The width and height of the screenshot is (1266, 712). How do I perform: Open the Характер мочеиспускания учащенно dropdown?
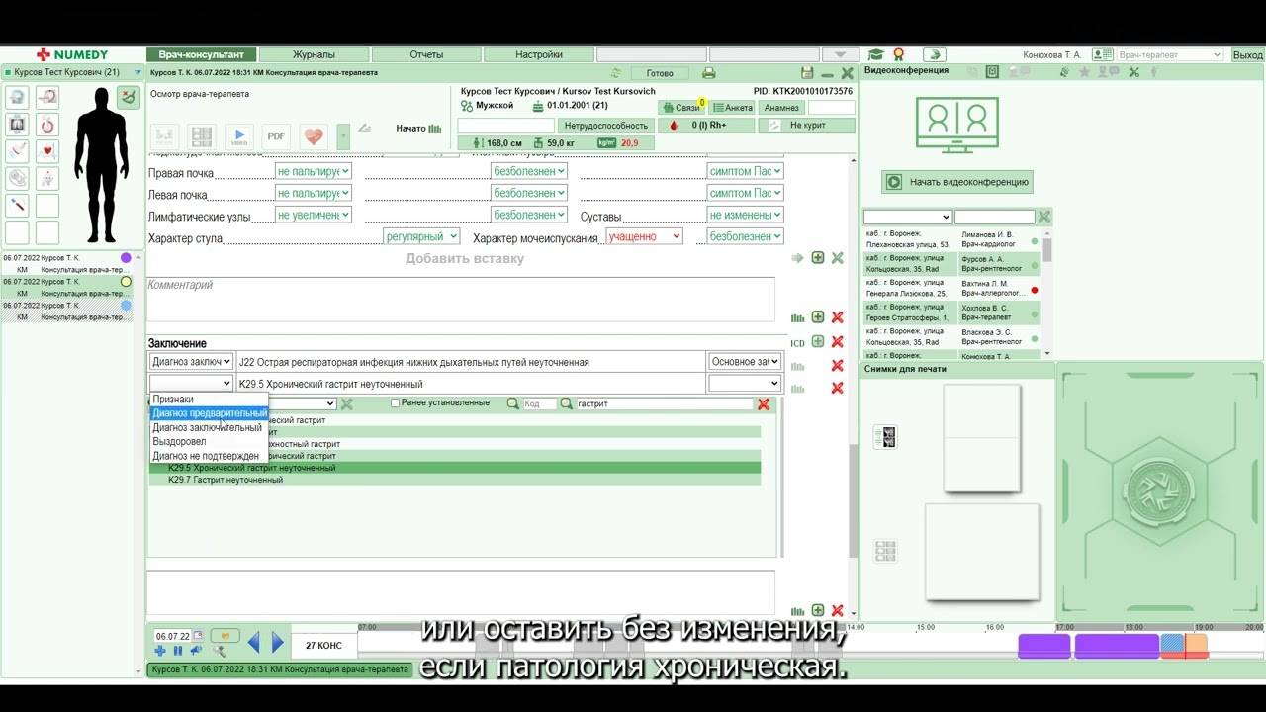coord(645,236)
